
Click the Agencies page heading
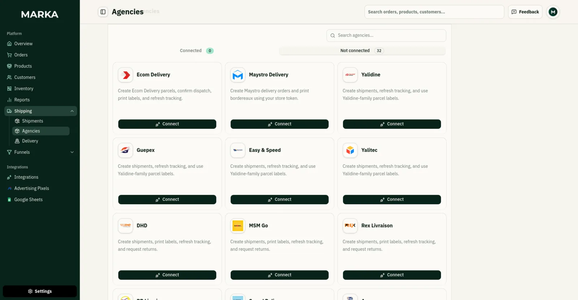[x=128, y=12]
